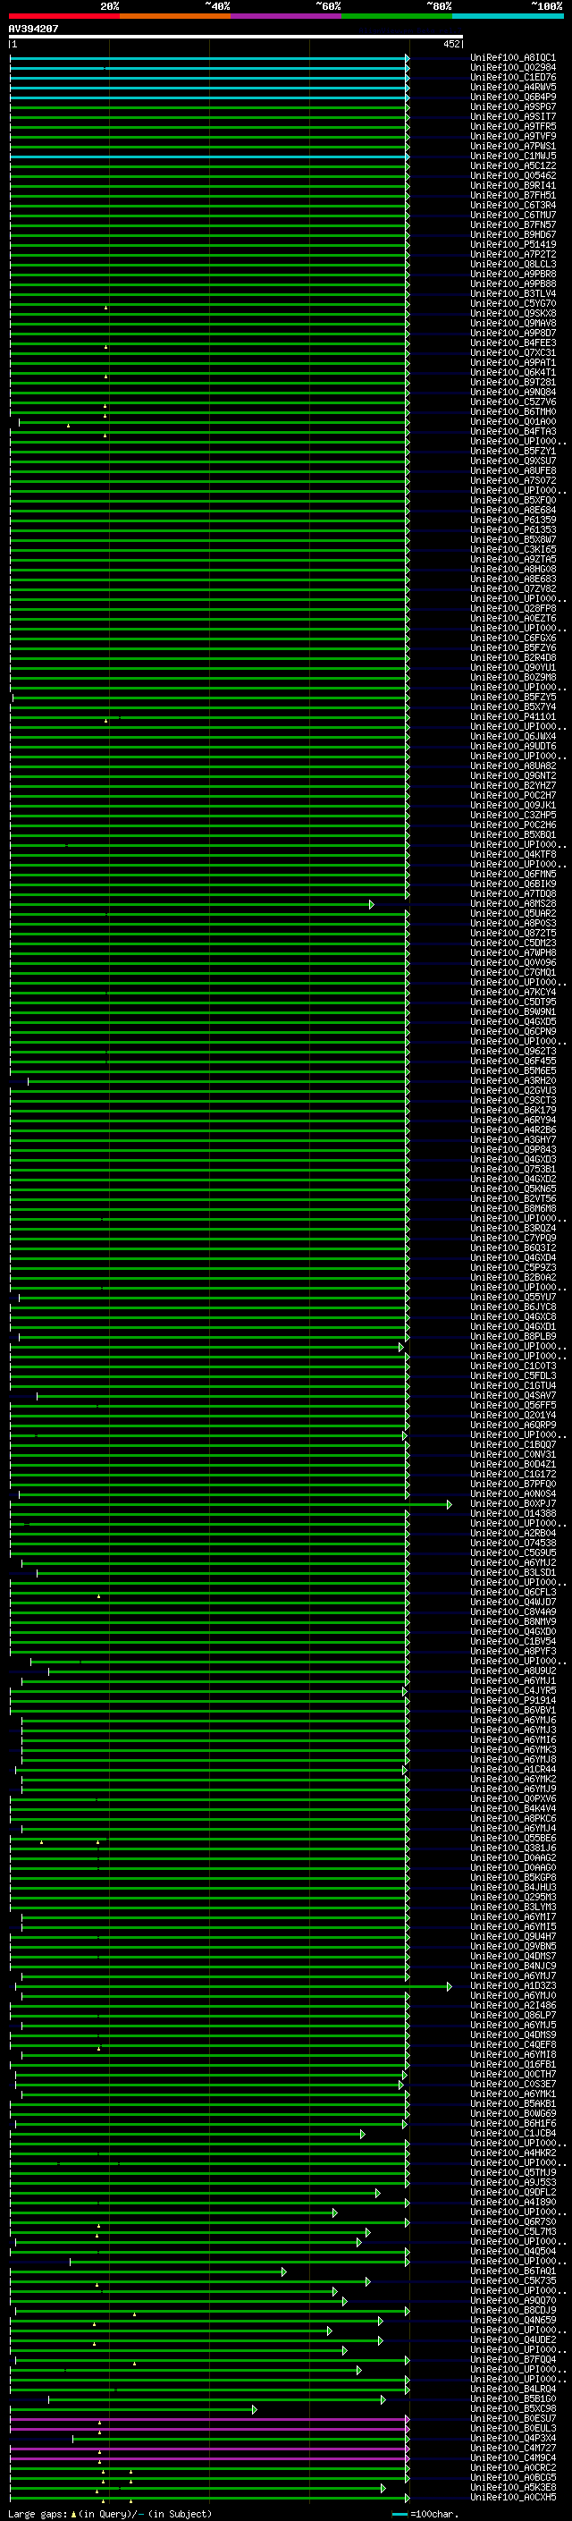
Task: Select label UniRef100_A3GHY7
Action: pyautogui.click(x=513, y=1140)
